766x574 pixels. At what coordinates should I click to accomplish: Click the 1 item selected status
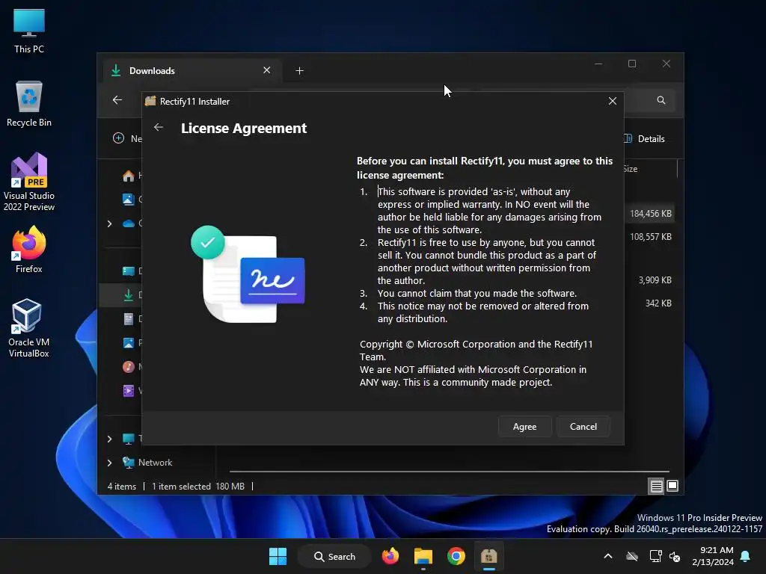click(x=181, y=486)
